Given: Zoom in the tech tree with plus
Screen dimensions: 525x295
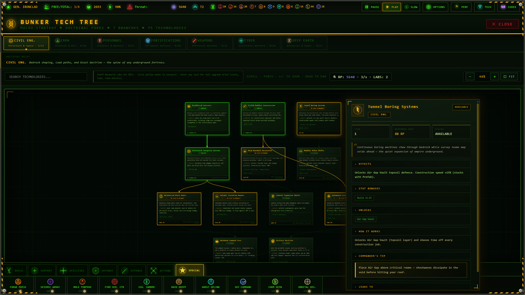Looking at the screenshot, I should click(x=495, y=77).
